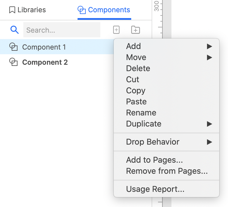Expand the Duplicate submenu arrow
Image resolution: width=228 pixels, height=207 pixels.
pyautogui.click(x=209, y=124)
